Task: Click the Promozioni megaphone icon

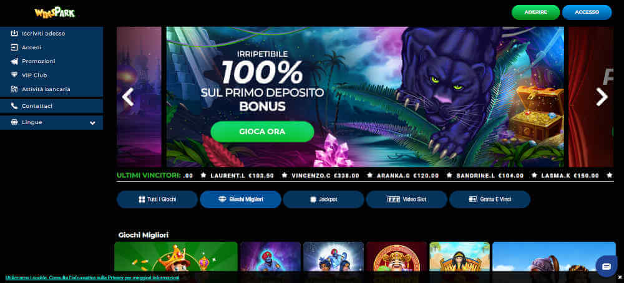Action: pyautogui.click(x=14, y=61)
